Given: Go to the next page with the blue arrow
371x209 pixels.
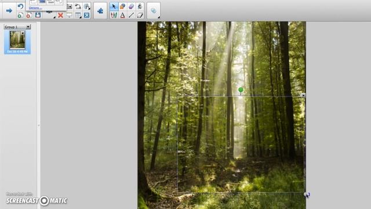Looking at the screenshot, I should coord(9,10).
